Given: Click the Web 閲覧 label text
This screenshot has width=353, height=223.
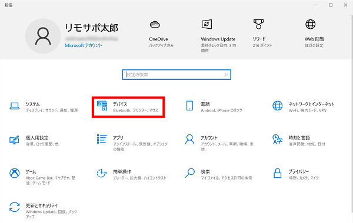Looking at the screenshot, I should coord(314,39).
